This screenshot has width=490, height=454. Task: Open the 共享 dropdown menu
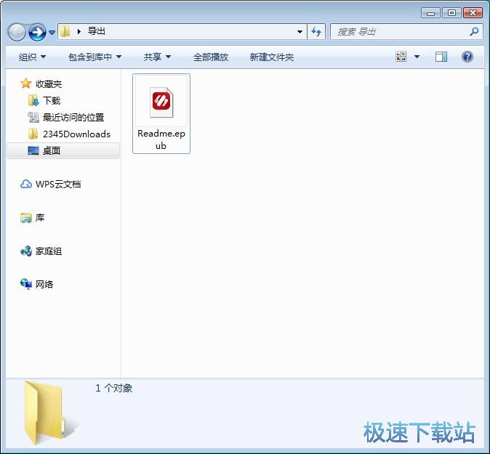pos(157,57)
